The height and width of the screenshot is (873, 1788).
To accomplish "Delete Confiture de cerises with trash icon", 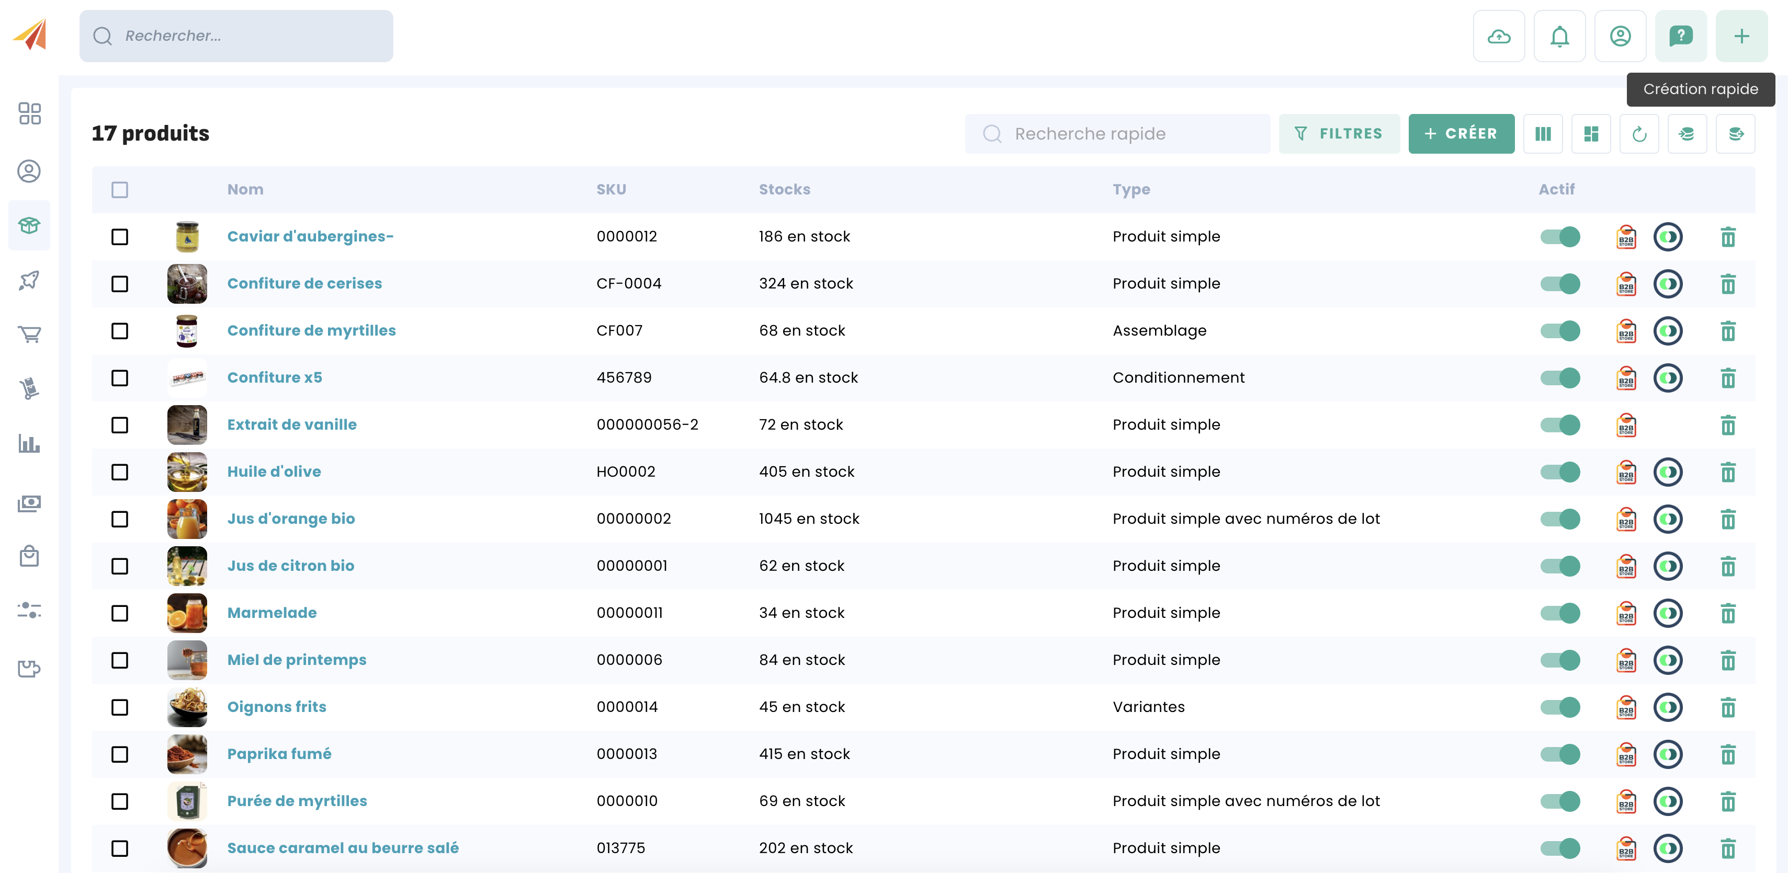I will click(x=1728, y=284).
